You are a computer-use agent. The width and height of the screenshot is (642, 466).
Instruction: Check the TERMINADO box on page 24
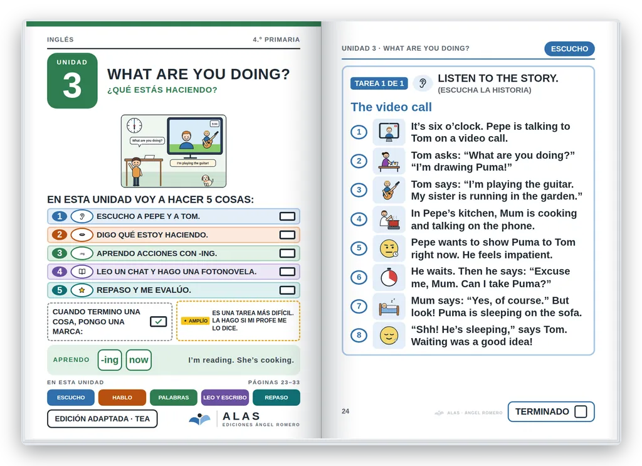point(581,411)
